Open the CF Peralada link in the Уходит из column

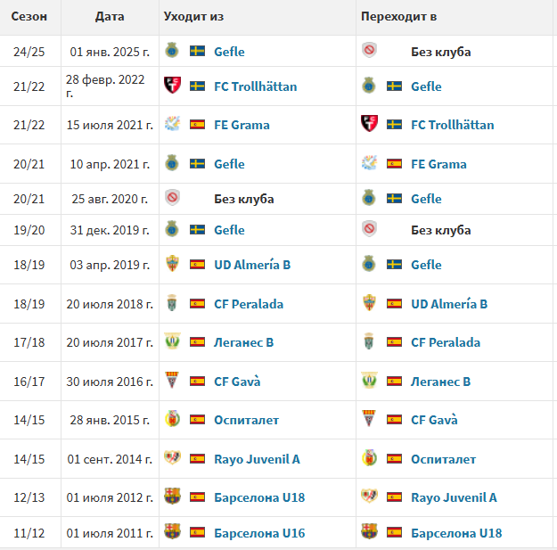249,304
